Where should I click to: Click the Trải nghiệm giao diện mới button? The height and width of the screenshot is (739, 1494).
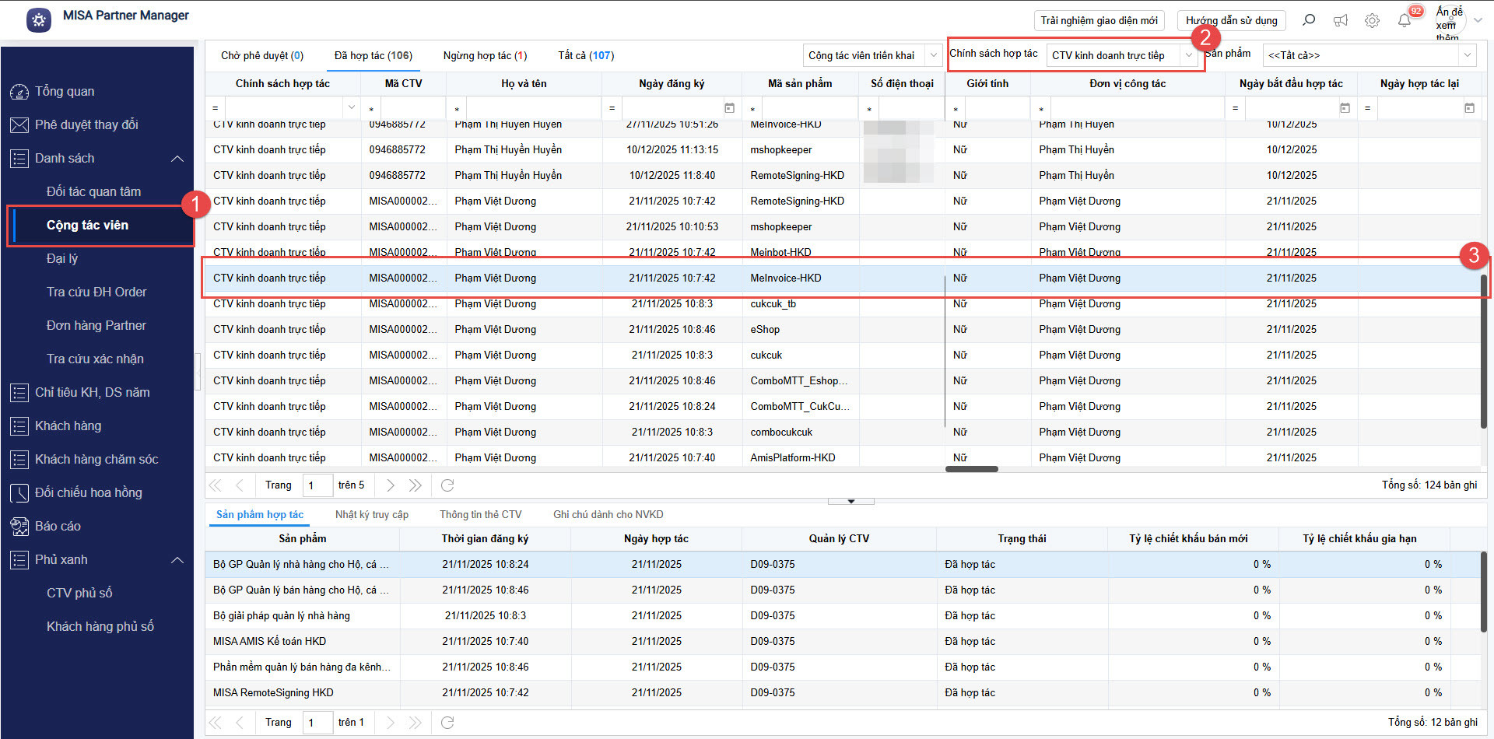[1099, 20]
